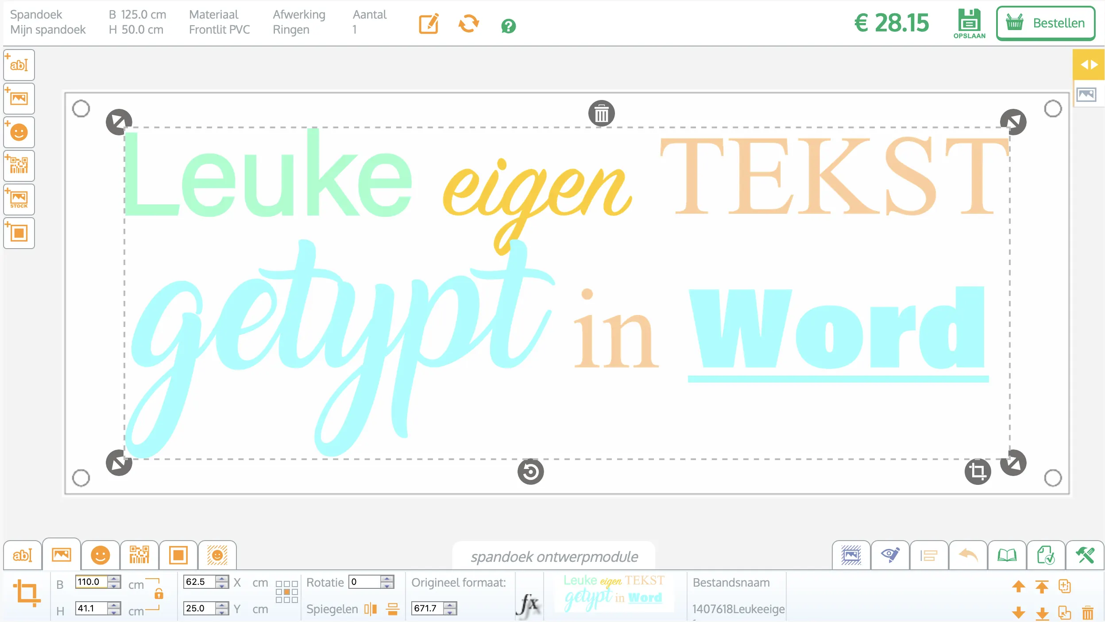
Task: Add a smiley clipart from the left sidebar
Action: tap(19, 132)
